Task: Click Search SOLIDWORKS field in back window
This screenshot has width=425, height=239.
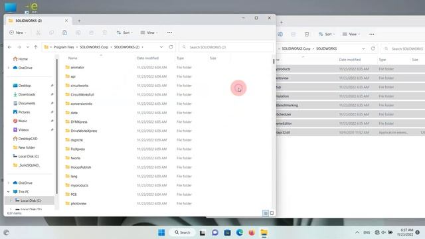Action: (403, 48)
